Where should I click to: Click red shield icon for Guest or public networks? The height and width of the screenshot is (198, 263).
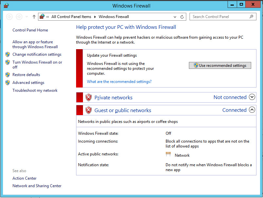[x=89, y=110]
